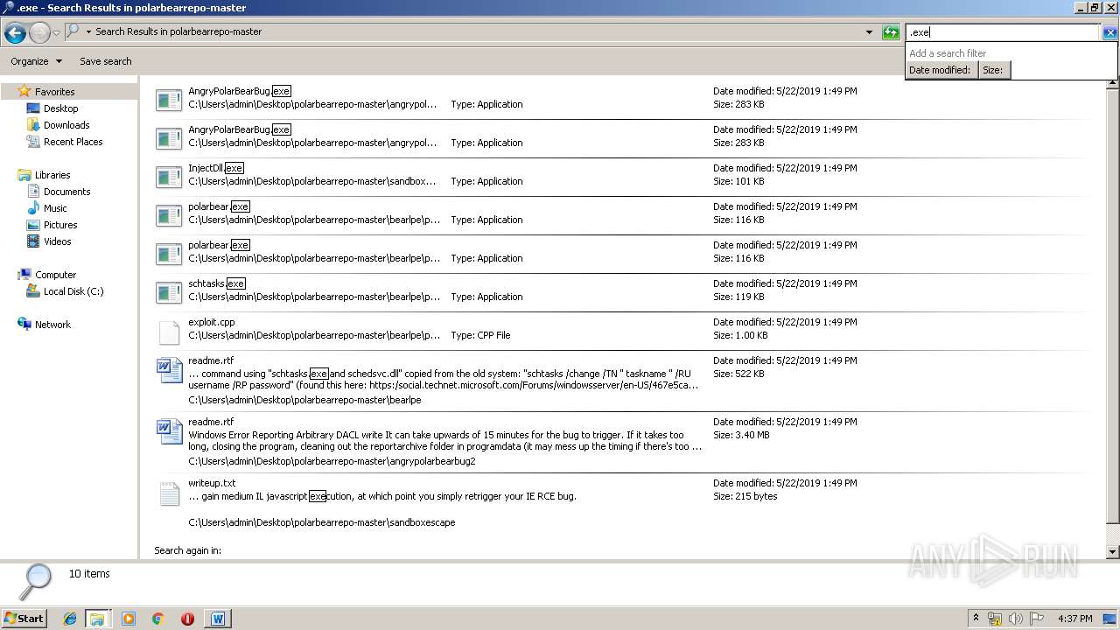Image resolution: width=1120 pixels, height=630 pixels.
Task: Click the refresh button beside address bar
Action: click(x=891, y=32)
